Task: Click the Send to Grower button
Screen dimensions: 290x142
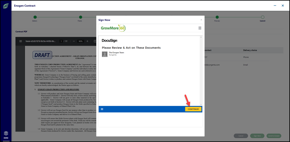Action: tap(274, 136)
